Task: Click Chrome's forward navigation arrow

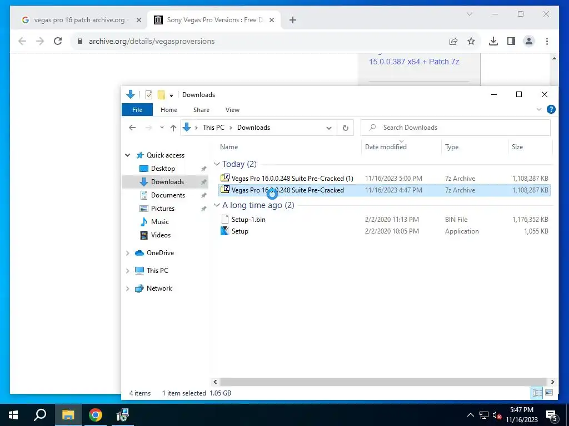Action: 40,41
